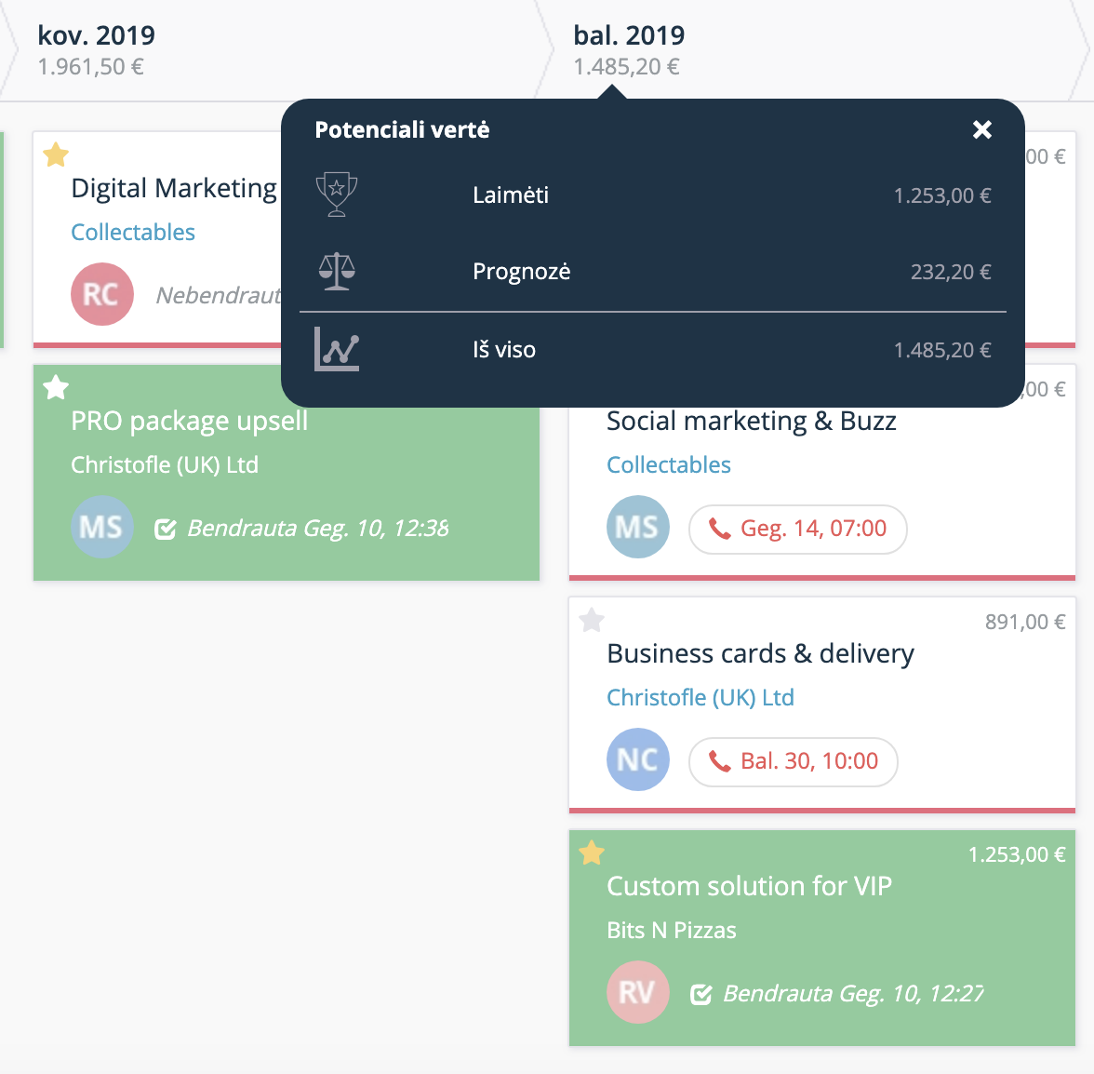Open Collectables link on Social marketing card
The image size is (1094, 1074).
(x=668, y=464)
